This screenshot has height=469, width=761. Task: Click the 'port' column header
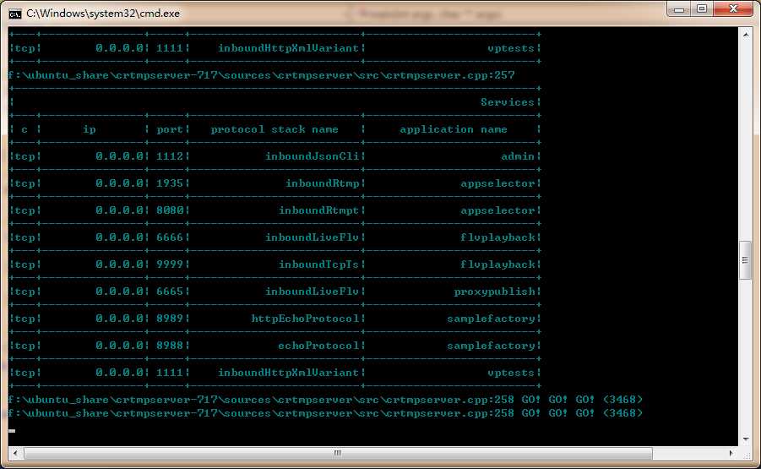(170, 129)
